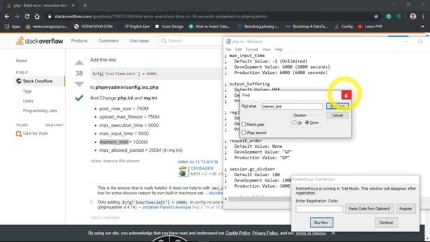Cancel the Find dialog
Screen dimensions: 430x242
tap(337, 115)
